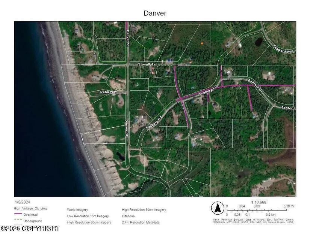Select the Overhead legend label
Screen dimensions: 310x239
point(30,215)
